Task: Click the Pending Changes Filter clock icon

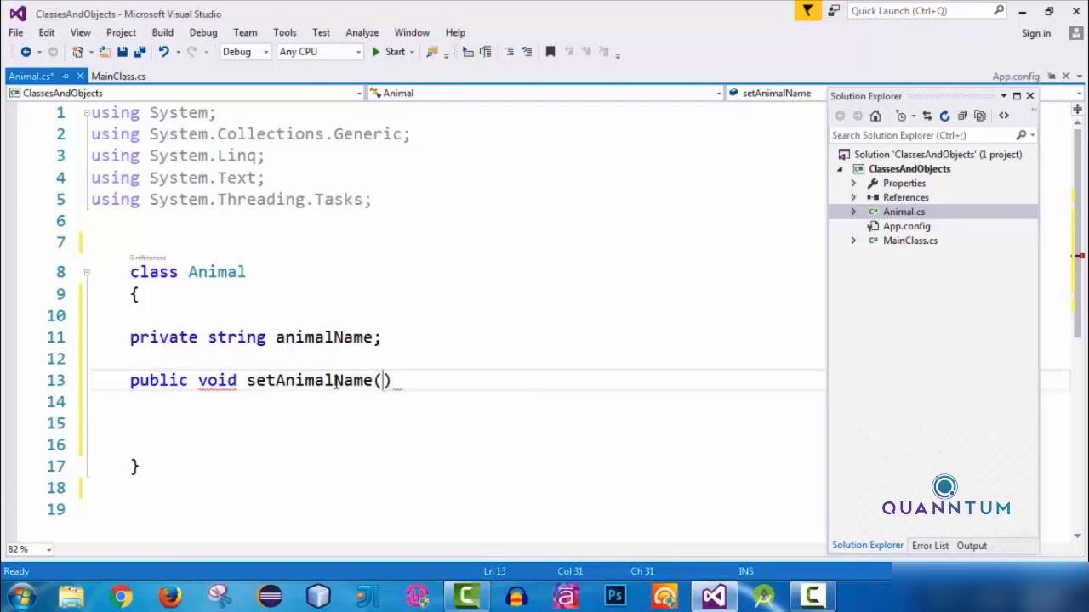Action: point(901,116)
